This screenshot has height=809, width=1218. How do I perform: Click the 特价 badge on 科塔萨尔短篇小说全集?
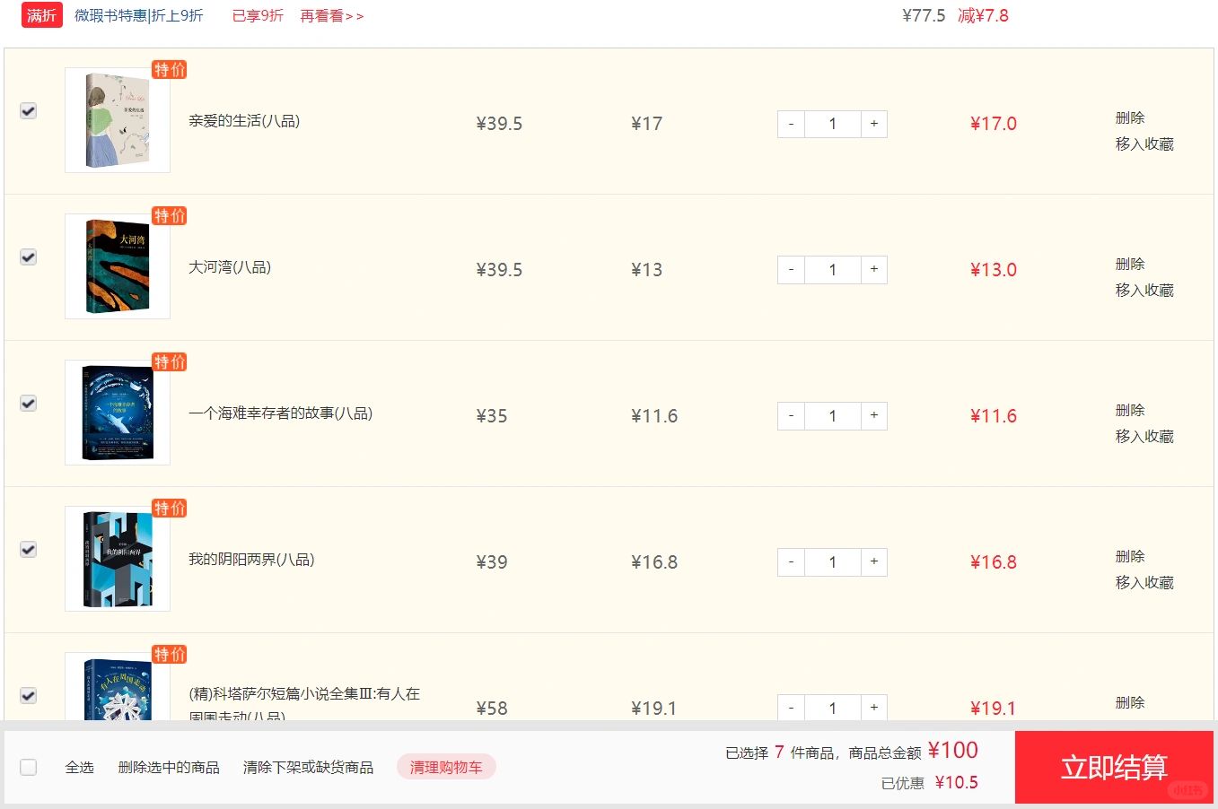(169, 655)
